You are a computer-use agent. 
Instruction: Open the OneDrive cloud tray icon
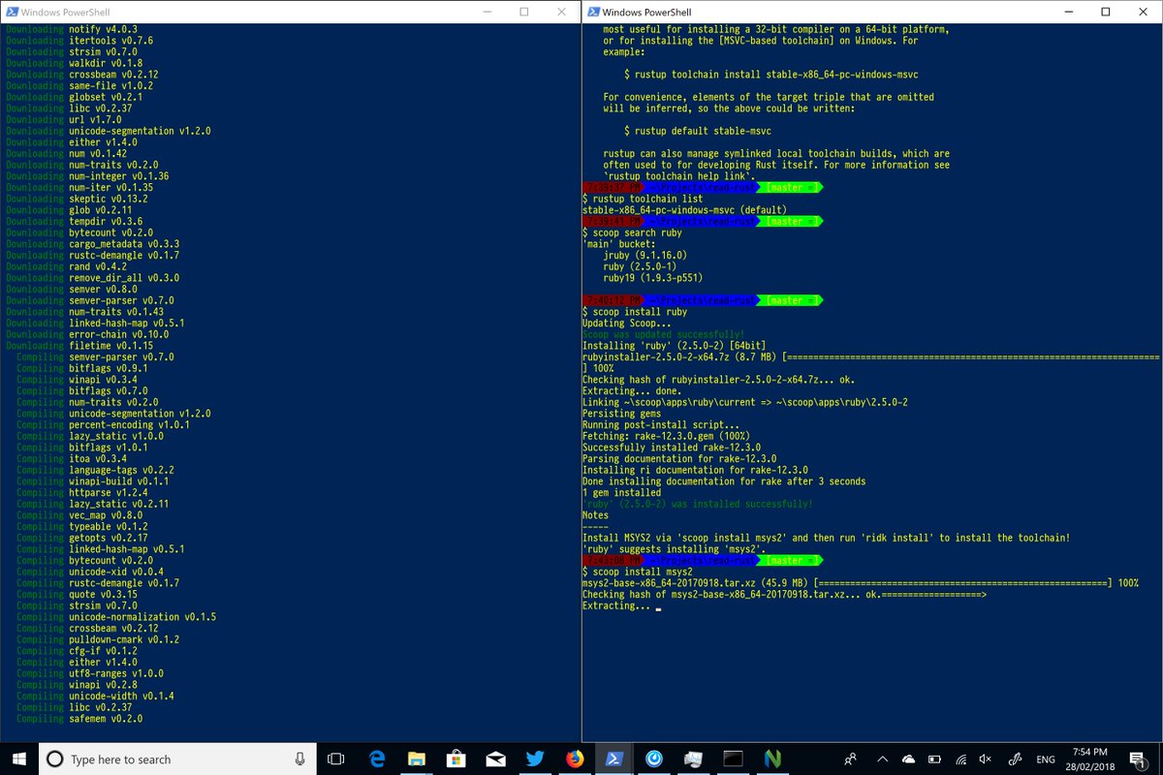pos(908,759)
